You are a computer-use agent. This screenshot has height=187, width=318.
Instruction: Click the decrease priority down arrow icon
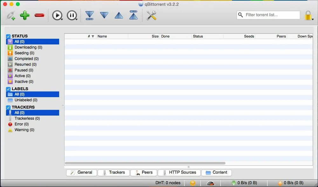coord(104,15)
